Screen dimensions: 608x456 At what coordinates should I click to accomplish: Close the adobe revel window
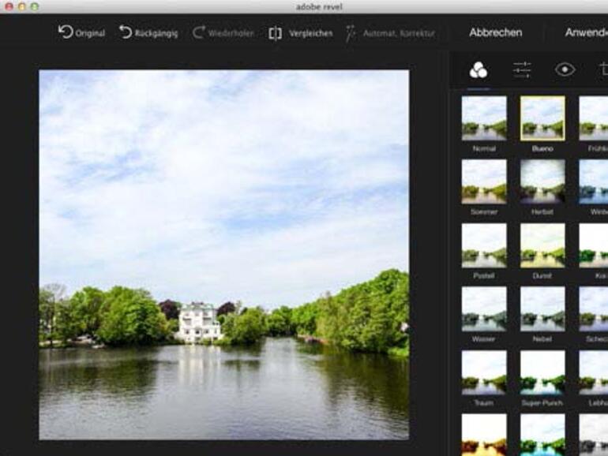pos(9,6)
